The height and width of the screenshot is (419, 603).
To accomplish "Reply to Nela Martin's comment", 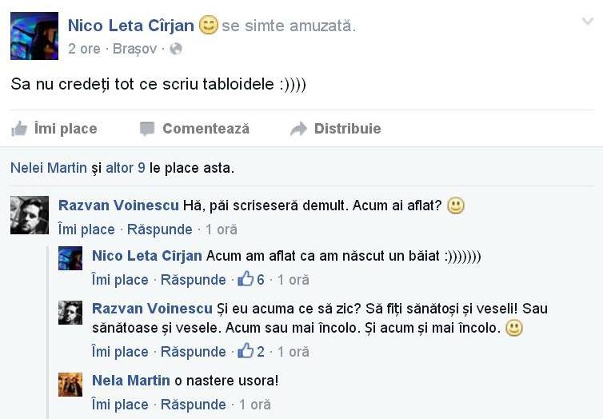I will pyautogui.click(x=193, y=405).
